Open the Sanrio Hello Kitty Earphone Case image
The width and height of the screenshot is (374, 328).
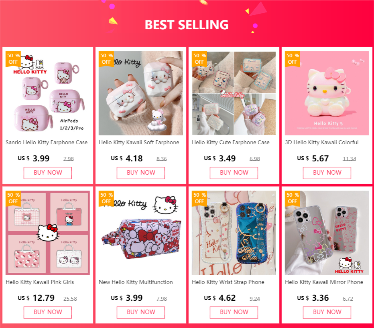pos(48,93)
